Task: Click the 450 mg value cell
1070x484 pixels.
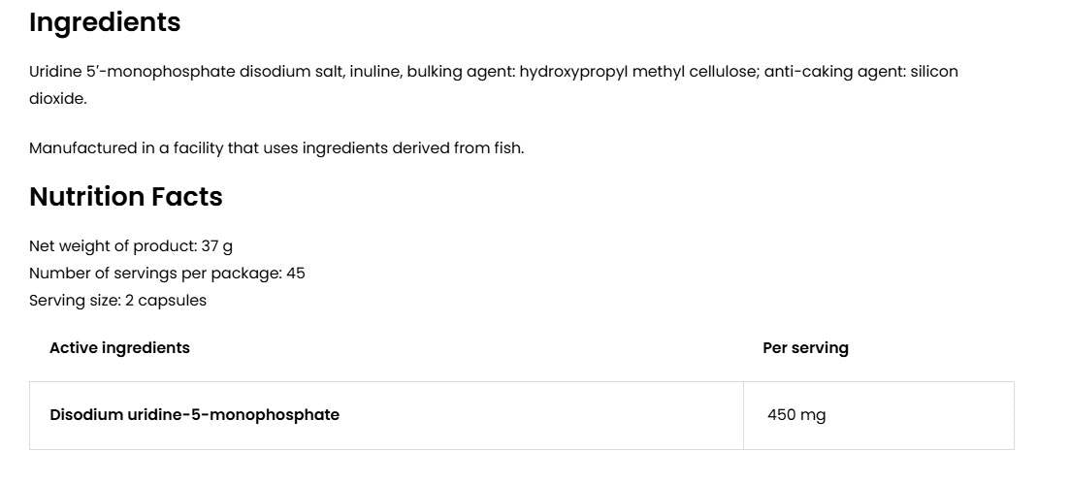Action: coord(878,415)
